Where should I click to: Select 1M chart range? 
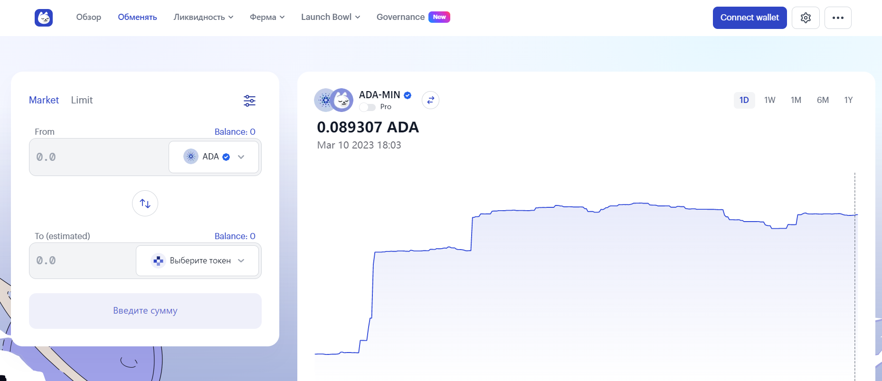tap(796, 100)
